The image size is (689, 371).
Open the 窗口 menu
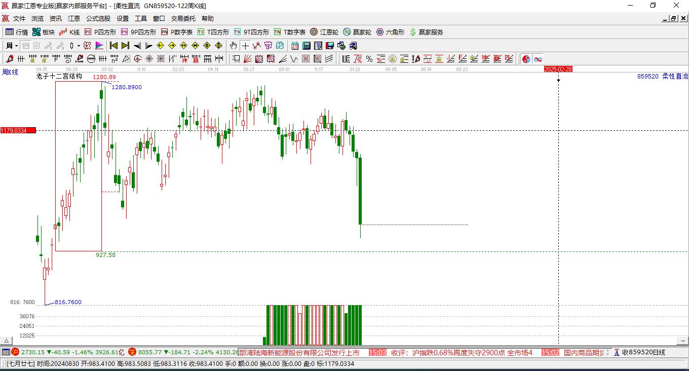point(159,19)
